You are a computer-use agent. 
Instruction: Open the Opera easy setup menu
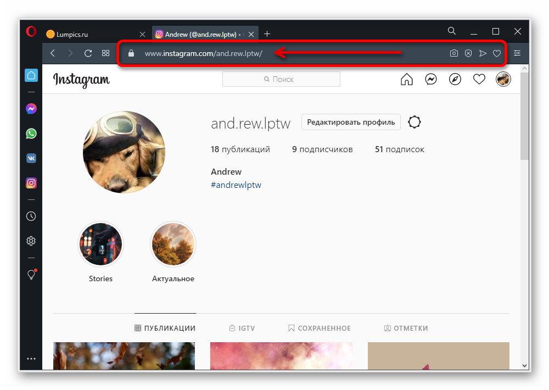[517, 53]
